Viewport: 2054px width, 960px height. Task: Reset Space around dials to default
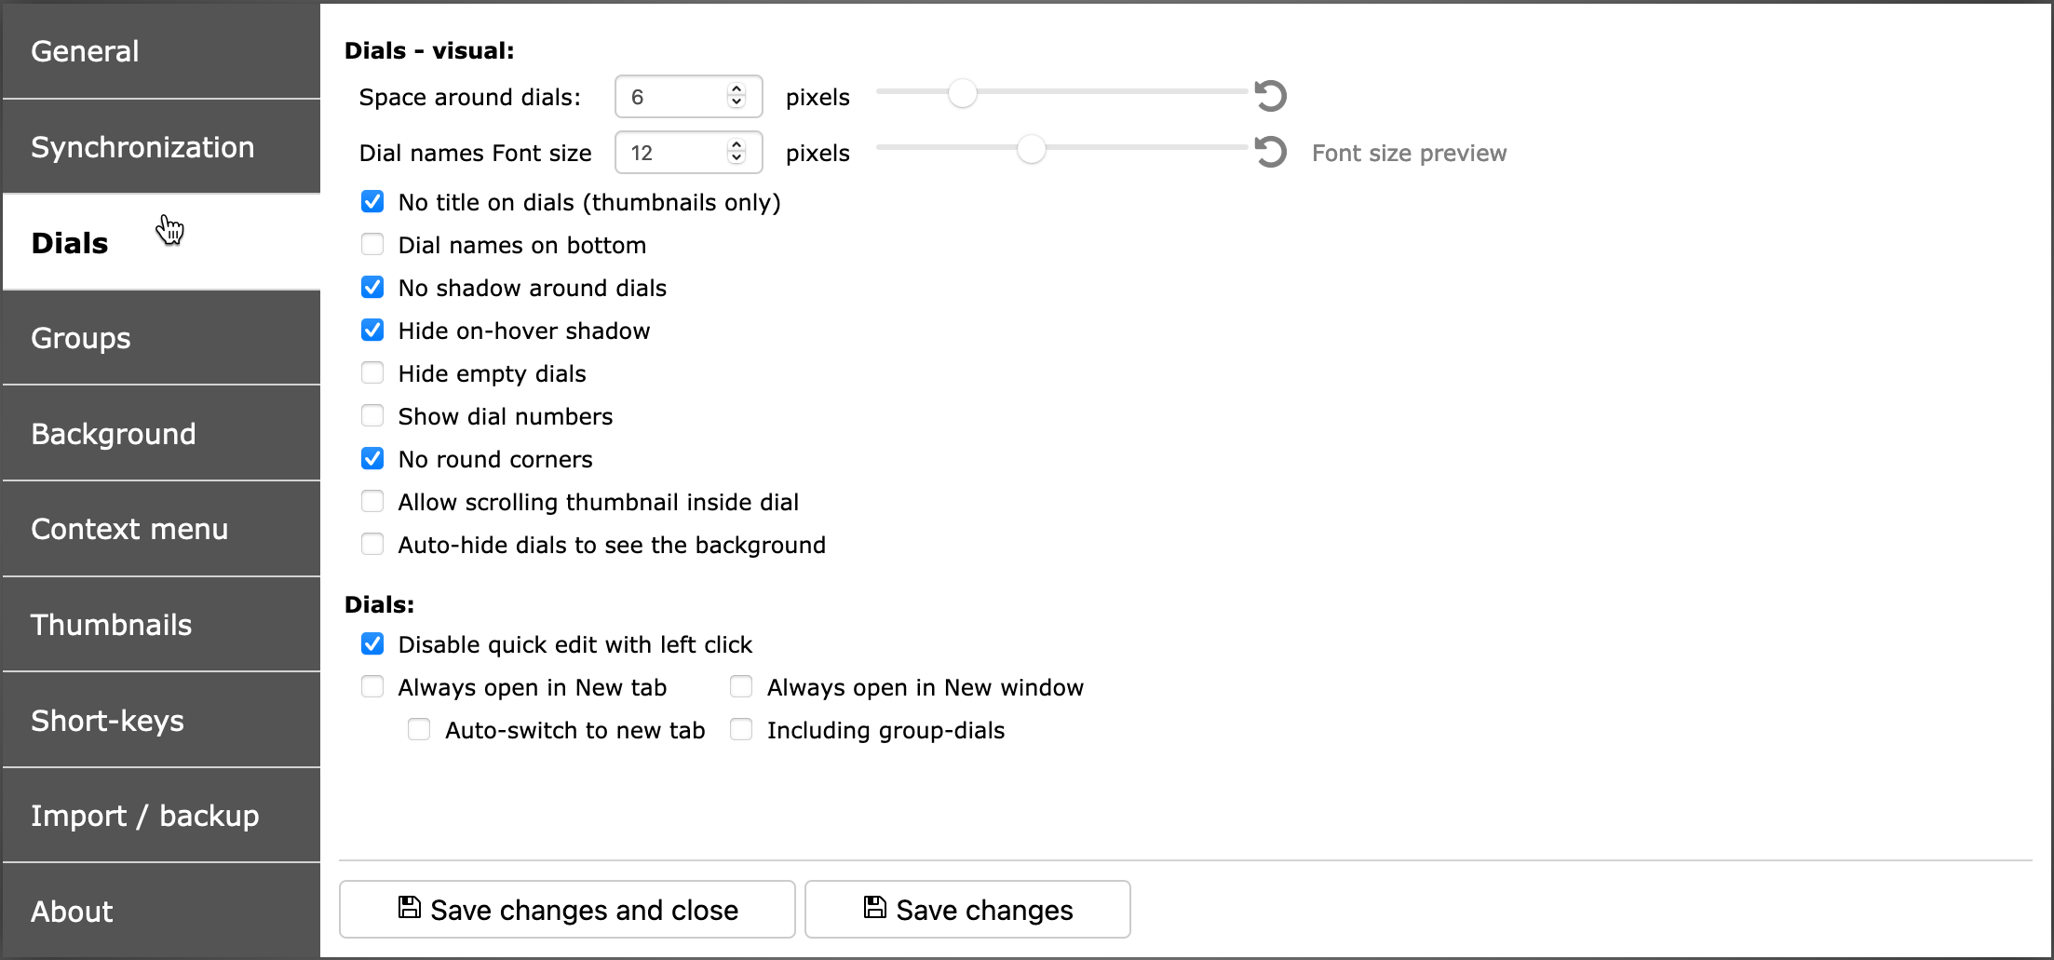(x=1270, y=96)
